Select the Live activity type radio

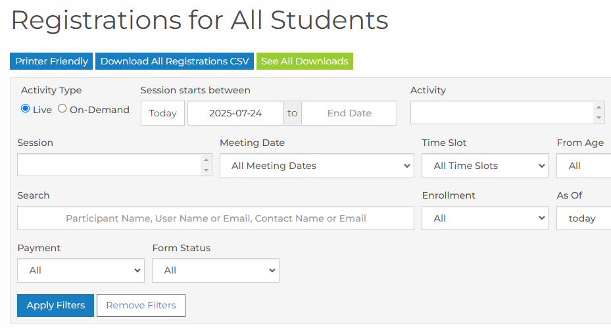coord(26,108)
